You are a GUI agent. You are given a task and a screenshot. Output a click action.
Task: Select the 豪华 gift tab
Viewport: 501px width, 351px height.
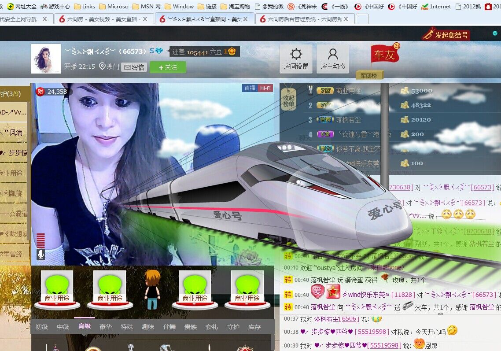[106, 327]
